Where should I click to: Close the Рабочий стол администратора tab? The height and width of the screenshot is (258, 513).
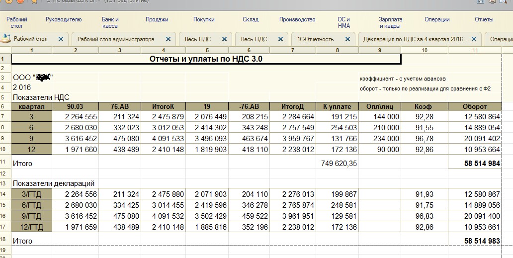click(x=168, y=39)
